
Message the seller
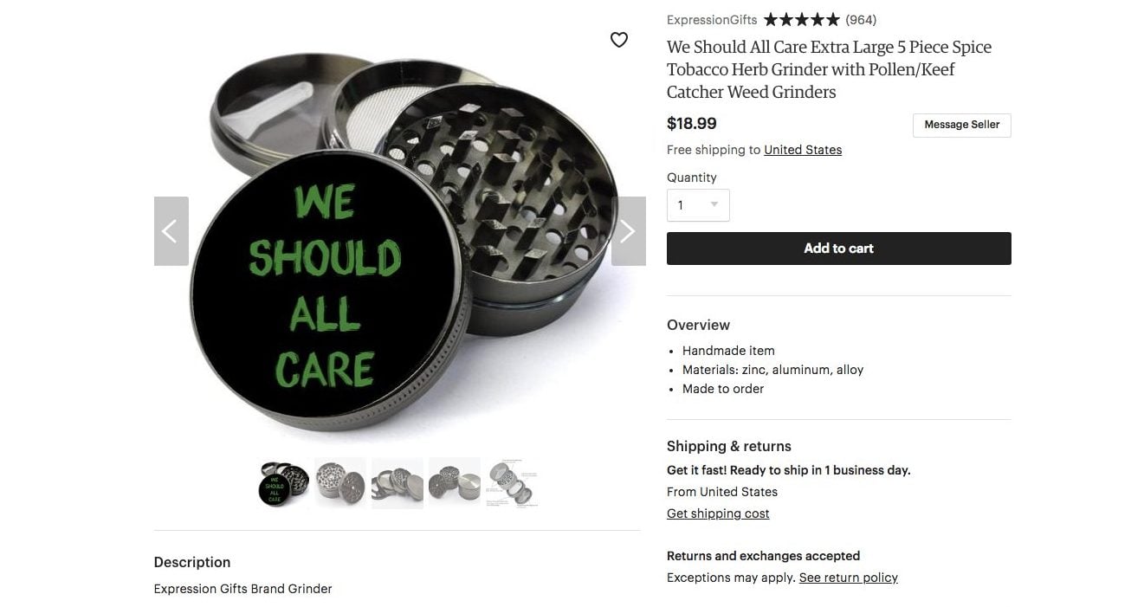(961, 125)
